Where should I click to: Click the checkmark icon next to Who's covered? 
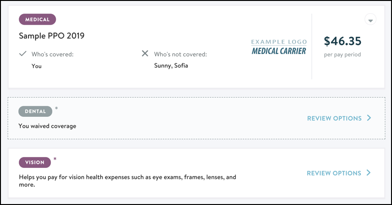23,53
